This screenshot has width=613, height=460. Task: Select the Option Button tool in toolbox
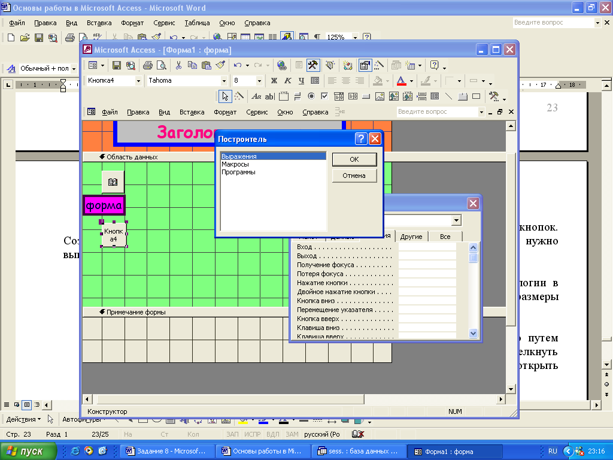tap(311, 96)
